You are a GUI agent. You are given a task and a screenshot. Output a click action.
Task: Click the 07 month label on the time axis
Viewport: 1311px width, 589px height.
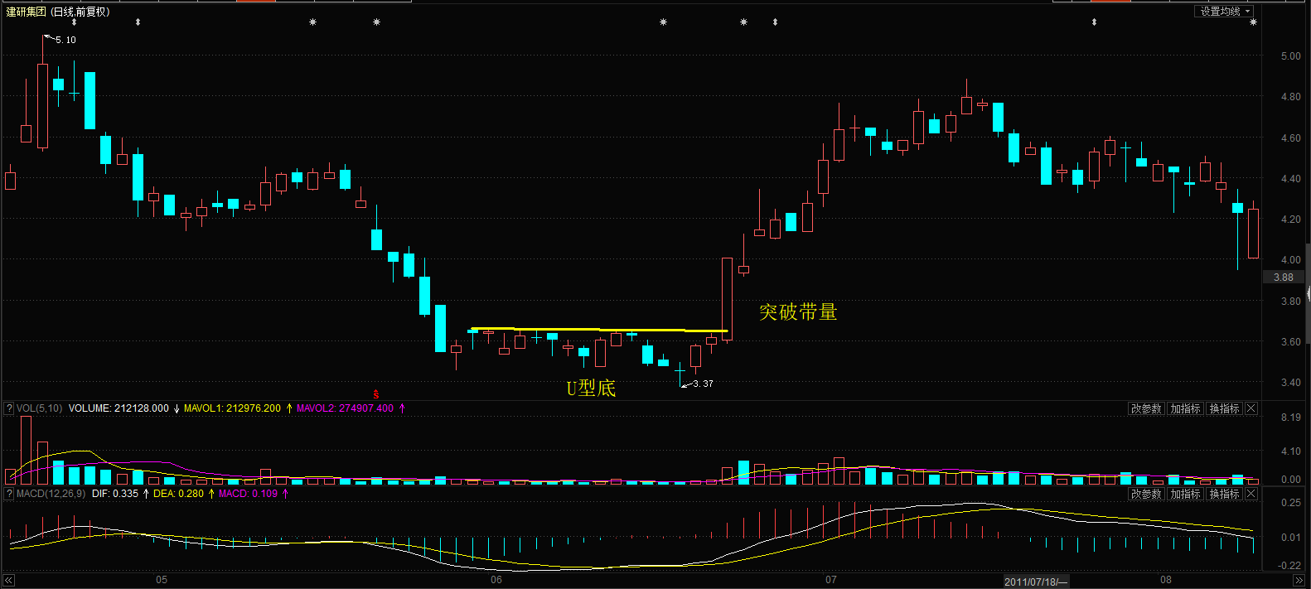point(830,580)
